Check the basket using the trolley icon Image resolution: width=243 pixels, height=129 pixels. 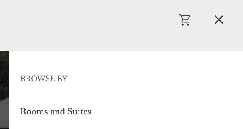[185, 20]
